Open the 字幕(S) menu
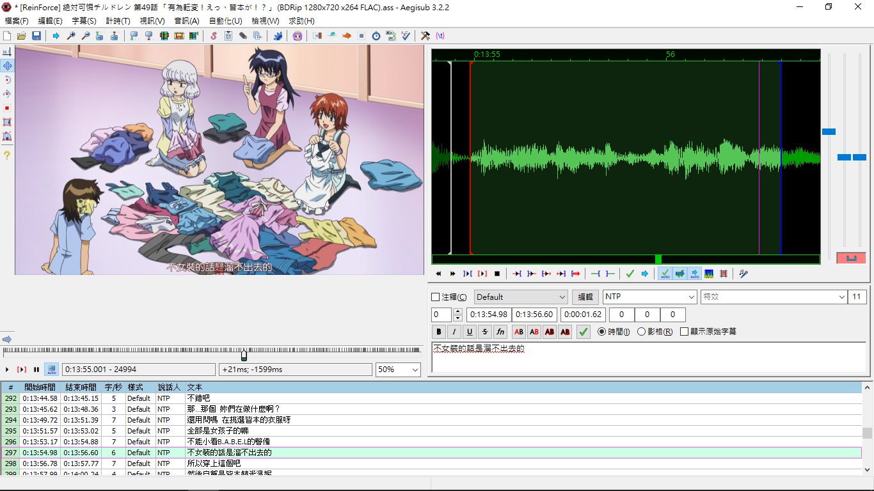The width and height of the screenshot is (874, 491). [x=84, y=21]
